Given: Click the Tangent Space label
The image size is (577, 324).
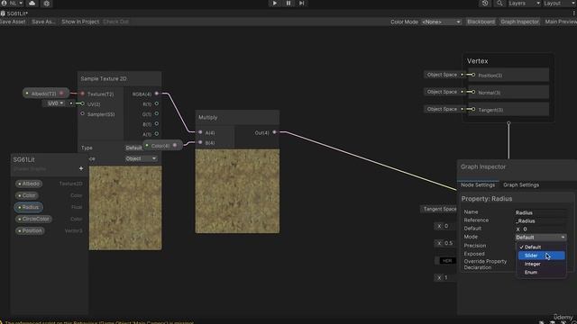Looking at the screenshot, I should [439, 209].
